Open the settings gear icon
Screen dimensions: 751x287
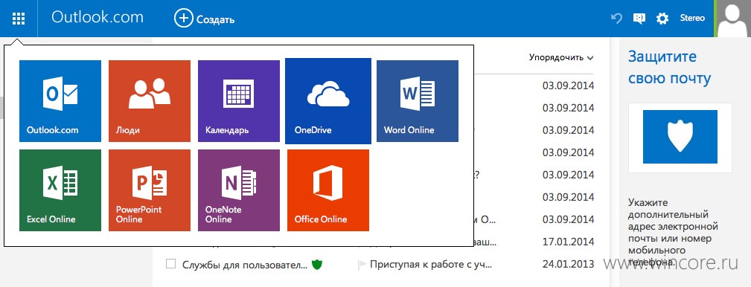coord(662,19)
